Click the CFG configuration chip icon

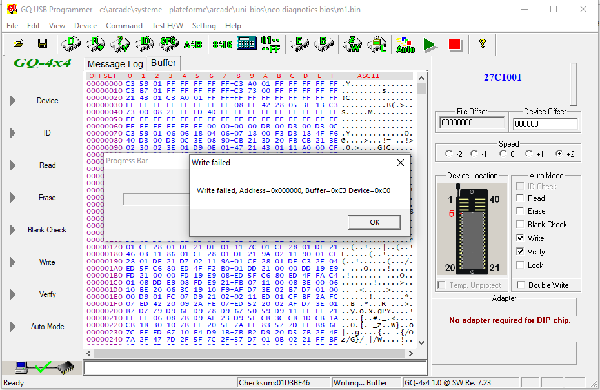[x=168, y=44]
